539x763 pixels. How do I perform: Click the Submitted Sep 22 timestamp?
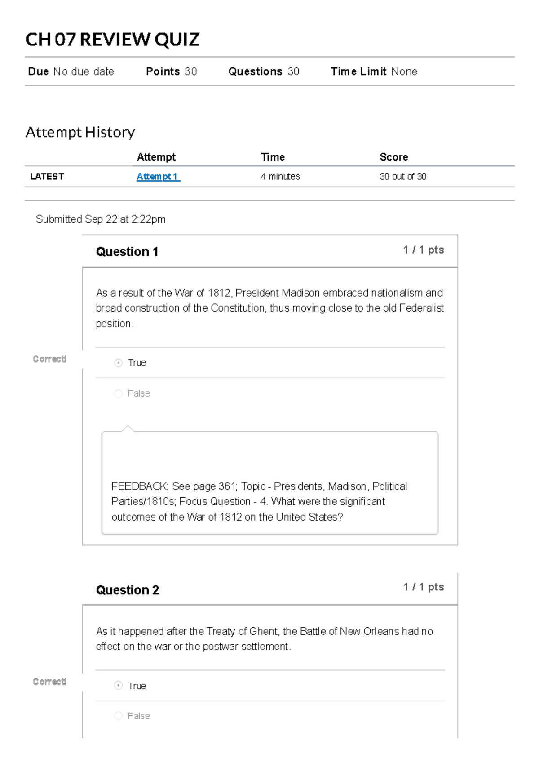[x=101, y=219]
